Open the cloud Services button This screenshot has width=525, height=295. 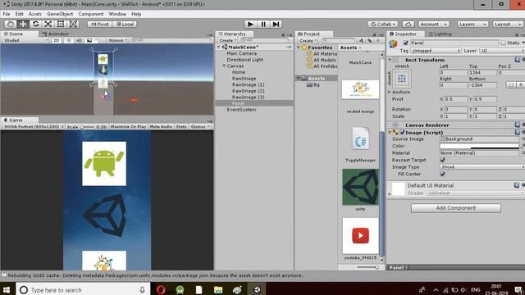tap(409, 24)
